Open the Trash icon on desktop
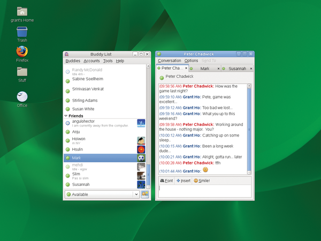This screenshot has height=241, width=321. tap(22, 32)
